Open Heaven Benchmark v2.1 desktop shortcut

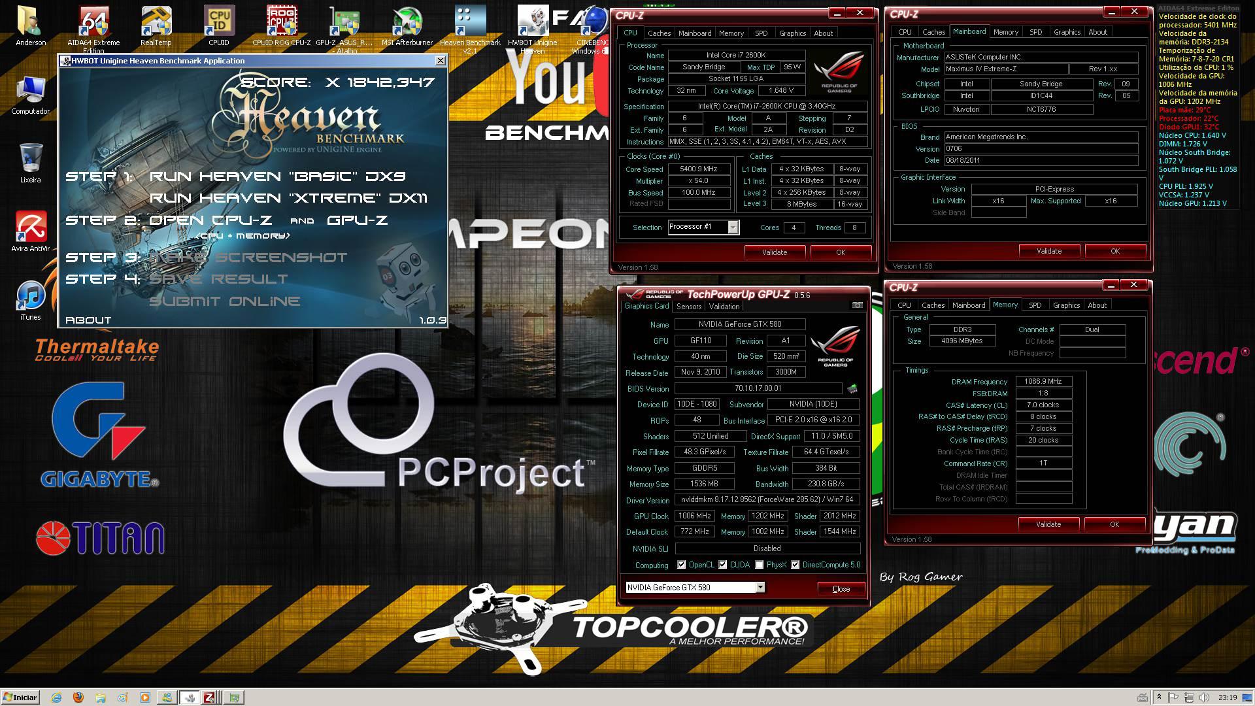coord(470,29)
